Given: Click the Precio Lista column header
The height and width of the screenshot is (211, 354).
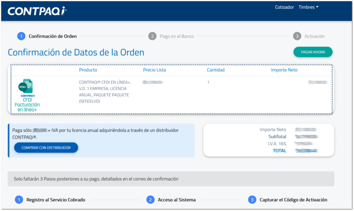Looking at the screenshot, I should coord(155,70).
